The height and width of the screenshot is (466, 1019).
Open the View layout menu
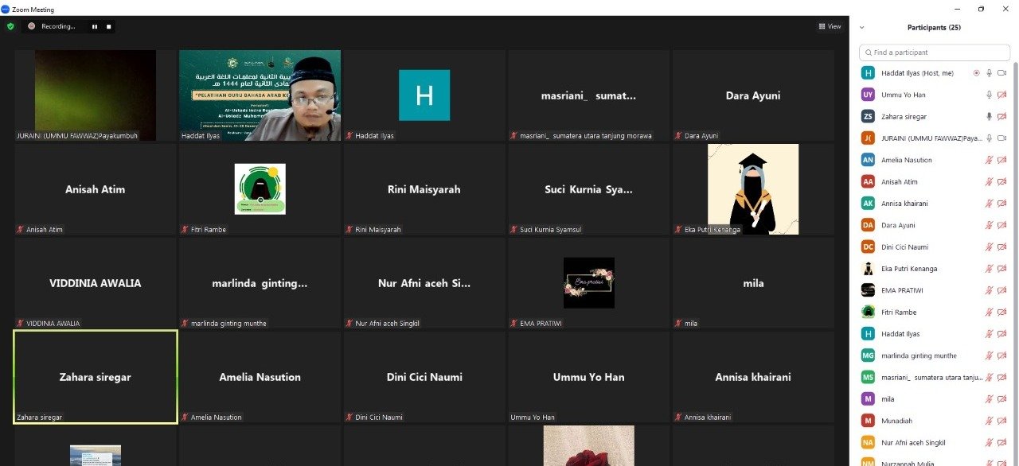[x=830, y=26]
